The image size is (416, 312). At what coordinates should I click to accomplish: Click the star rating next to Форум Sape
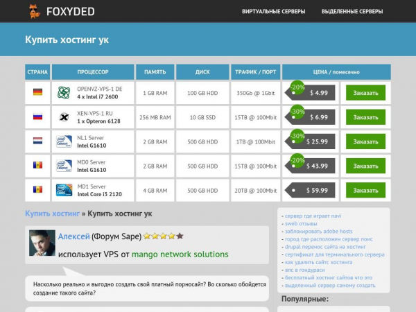pyautogui.click(x=163, y=236)
